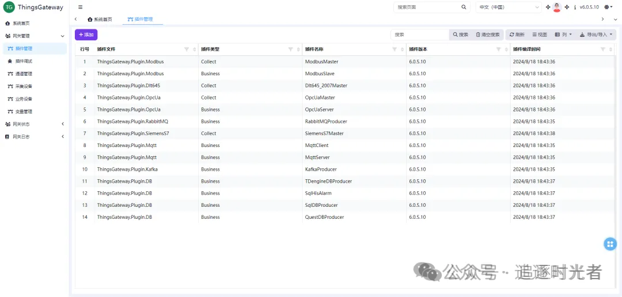Viewport: 622px width, 297px height.
Task: Open 通道管理 in the sidebar
Action: pyautogui.click(x=35, y=74)
